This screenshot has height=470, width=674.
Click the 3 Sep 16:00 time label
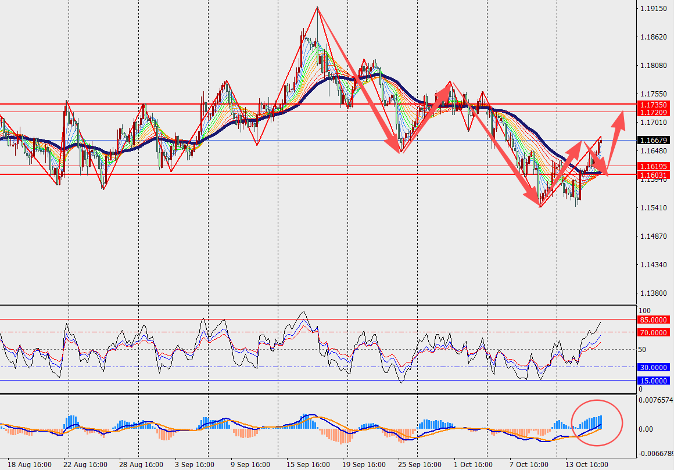point(195,464)
